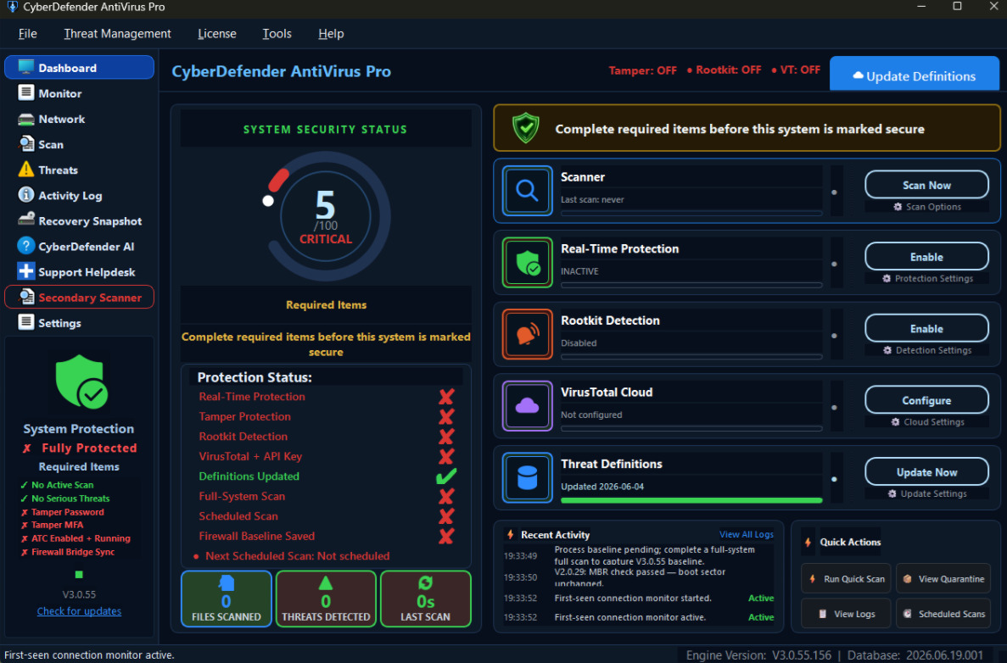The image size is (1007, 663).
Task: Click the Threat Definitions database icon
Action: pos(528,477)
